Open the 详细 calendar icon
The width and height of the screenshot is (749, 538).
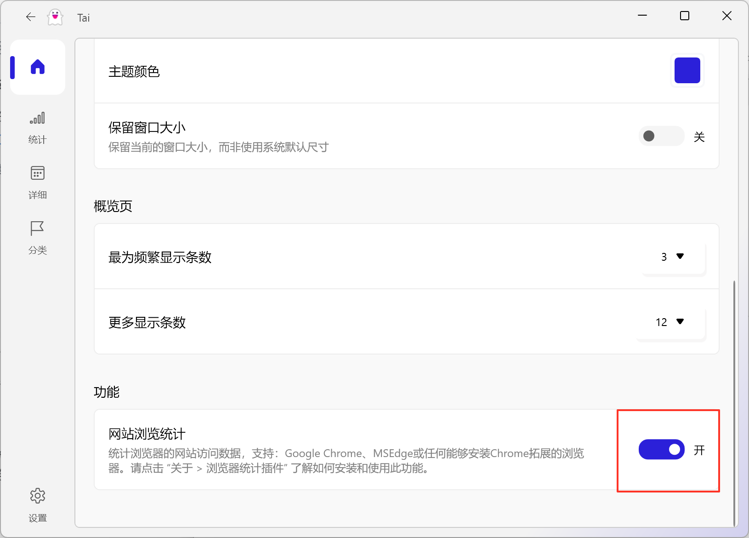click(x=38, y=173)
